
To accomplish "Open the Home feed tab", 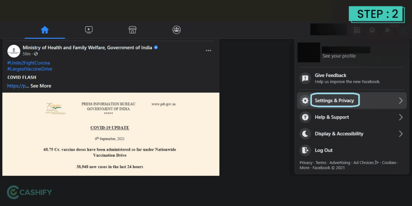I will pyautogui.click(x=45, y=30).
